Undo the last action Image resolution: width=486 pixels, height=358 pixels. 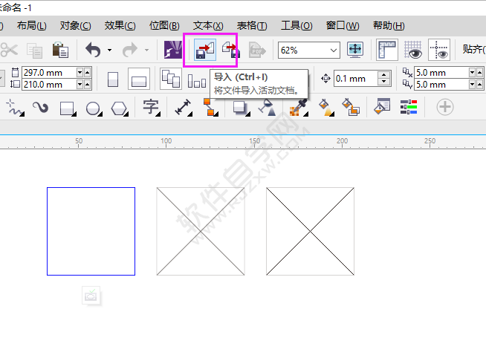93,50
